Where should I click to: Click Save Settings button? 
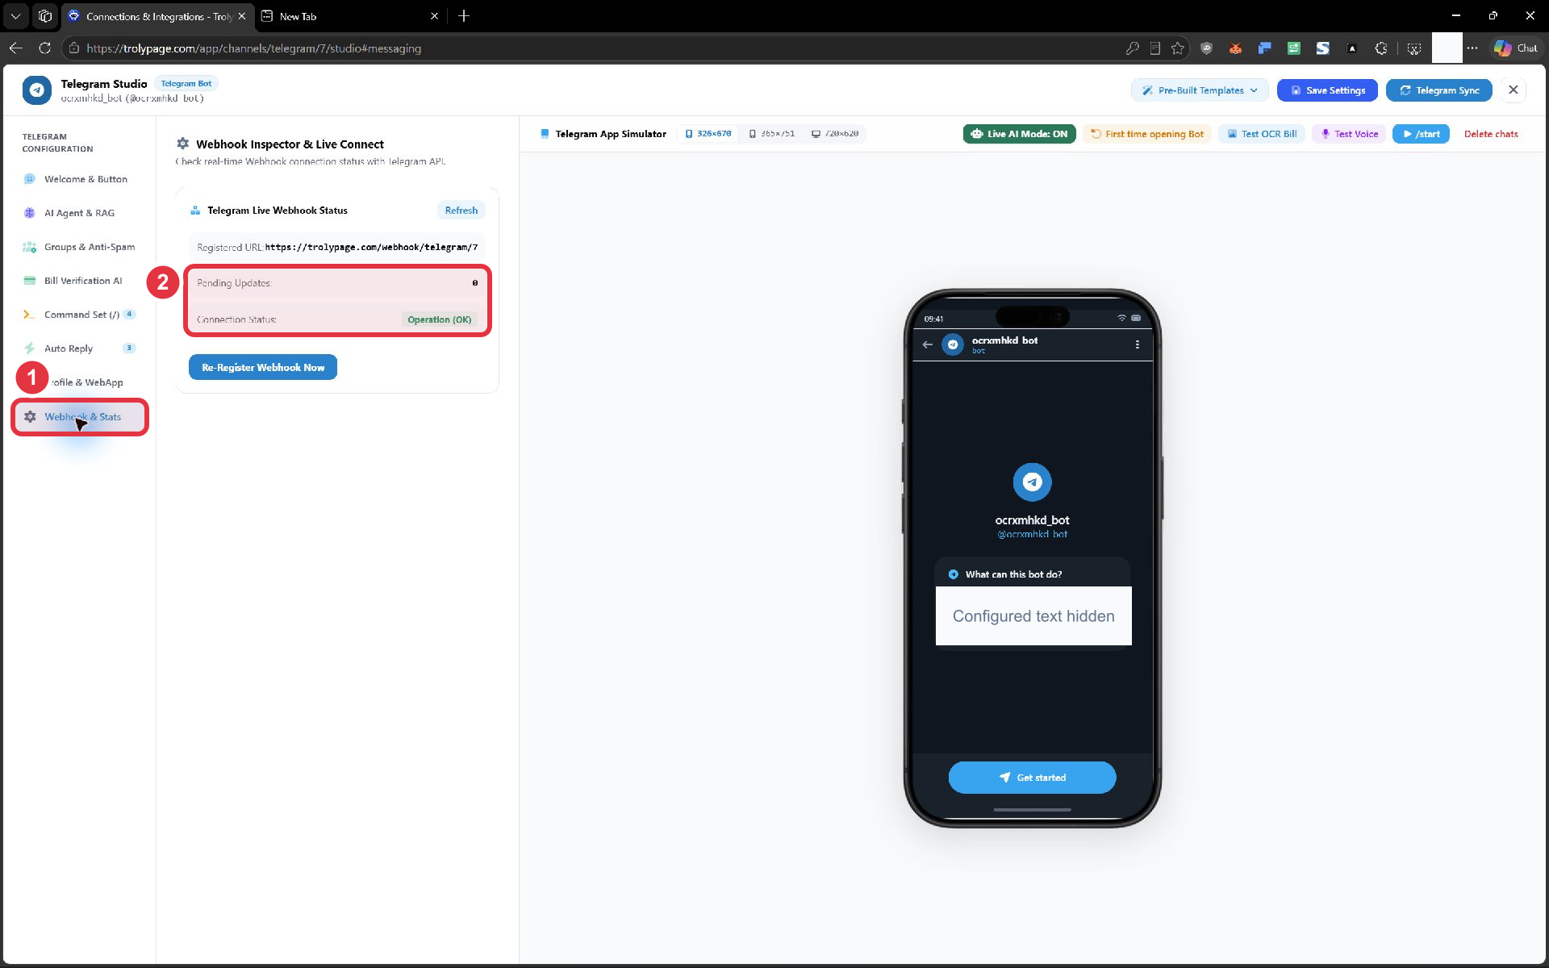[1327, 90]
